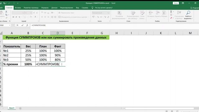Switch to the 'Вставка' ribbon tab

[18, 8]
